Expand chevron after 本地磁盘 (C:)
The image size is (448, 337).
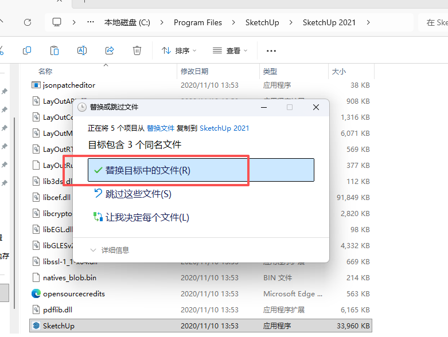162,22
